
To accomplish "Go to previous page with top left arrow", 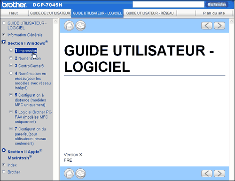I will tap(207, 26).
